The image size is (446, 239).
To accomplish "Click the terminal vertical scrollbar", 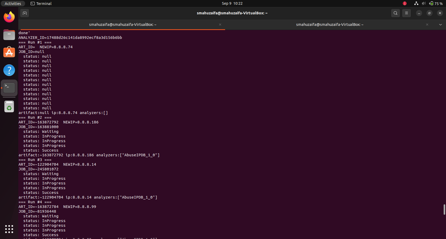I will tap(444, 210).
